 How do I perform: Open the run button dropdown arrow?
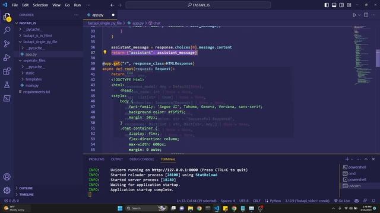point(359,15)
